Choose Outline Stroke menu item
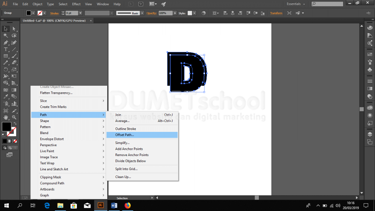This screenshot has height=211, width=375. click(x=142, y=129)
